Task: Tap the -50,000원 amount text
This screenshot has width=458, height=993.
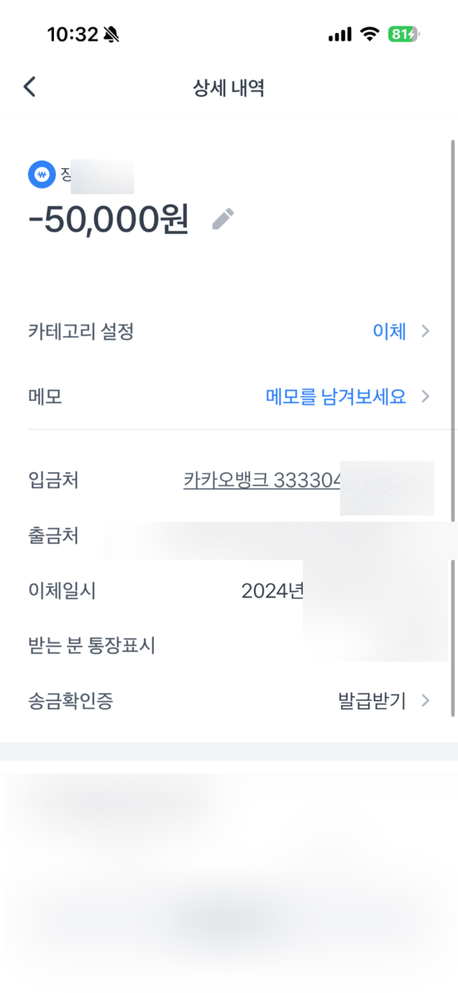Action: [x=109, y=219]
